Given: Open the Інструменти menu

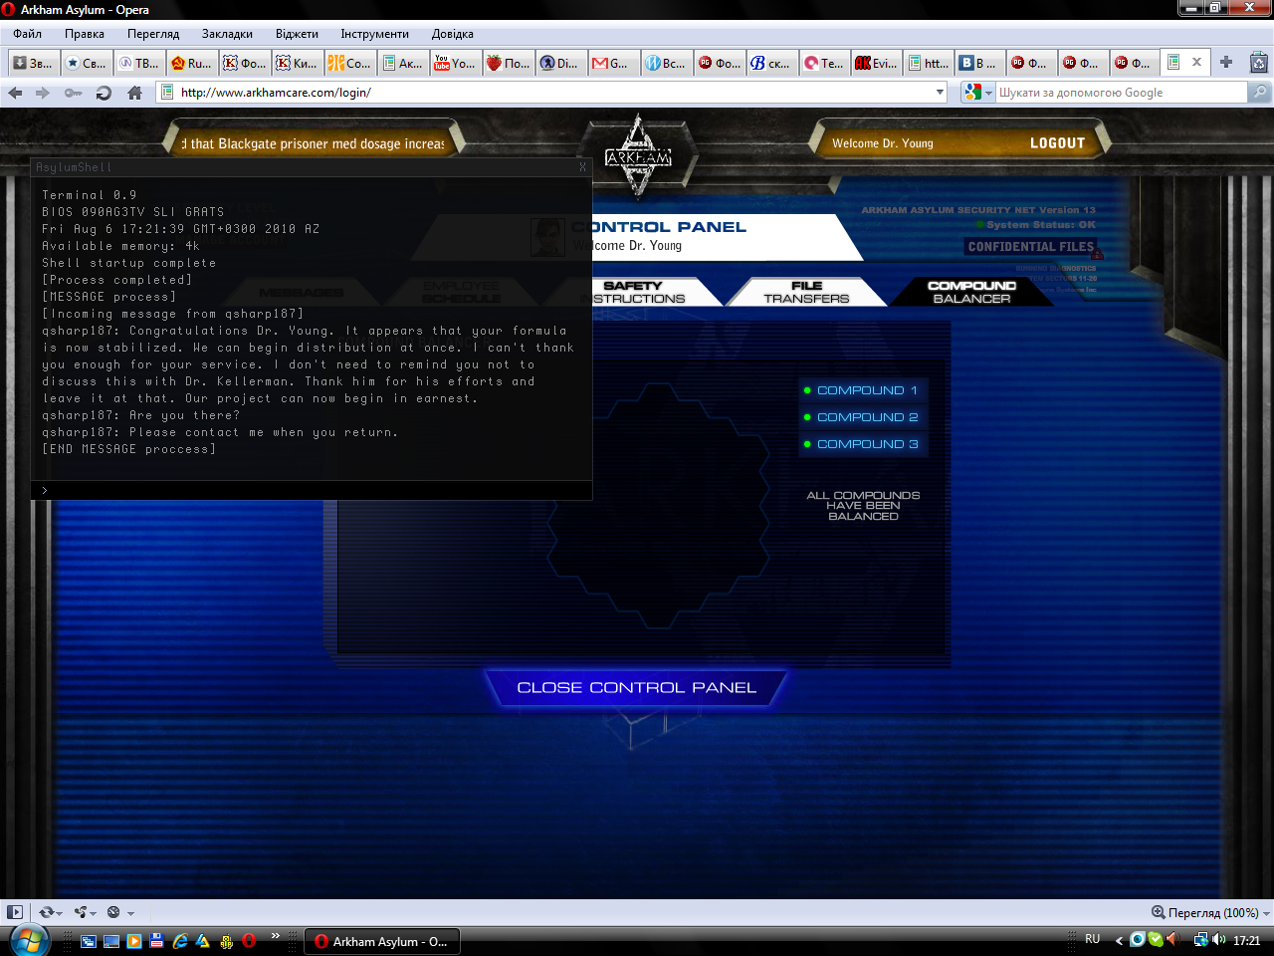Looking at the screenshot, I should point(374,34).
